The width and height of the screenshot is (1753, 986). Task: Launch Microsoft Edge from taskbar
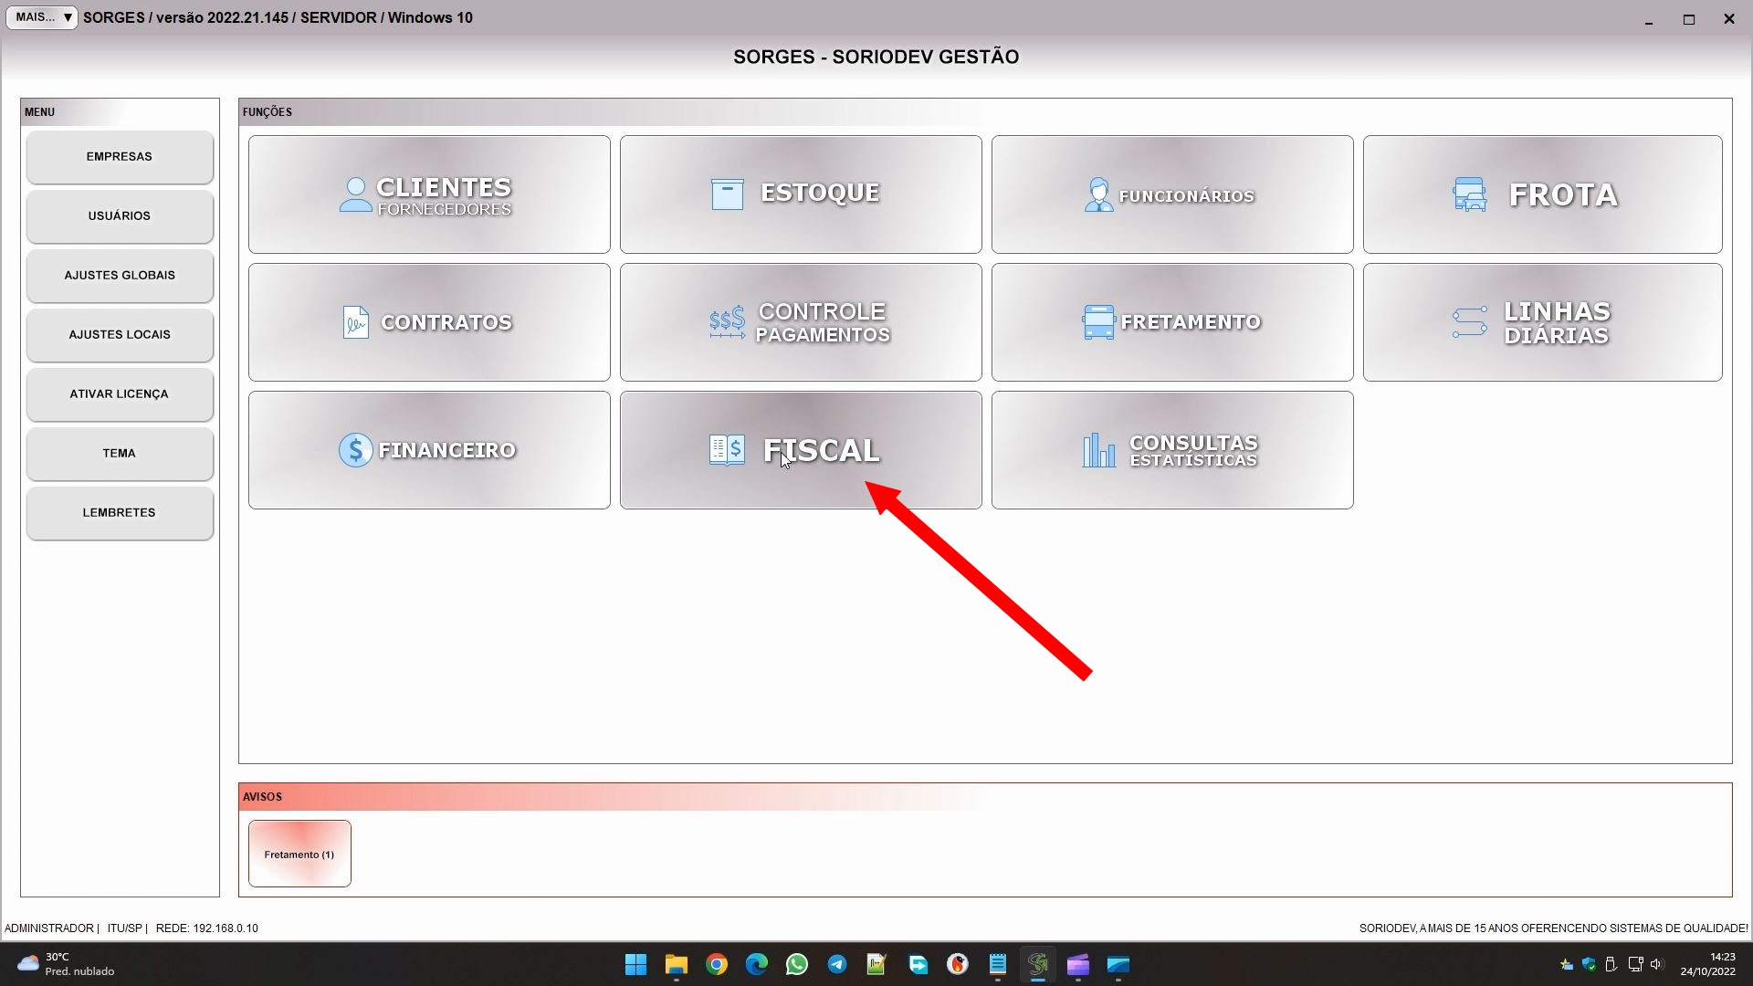click(x=757, y=964)
